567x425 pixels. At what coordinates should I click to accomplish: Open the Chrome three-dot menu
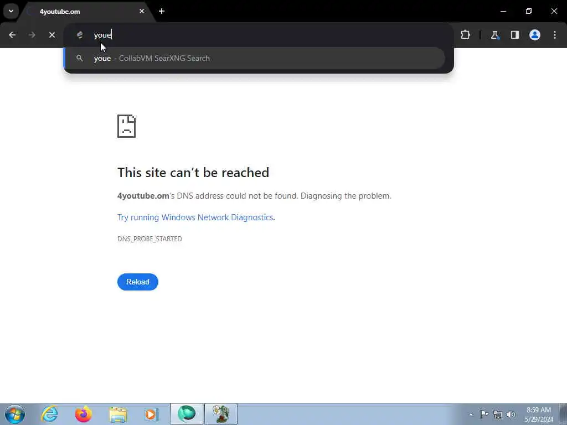555,35
